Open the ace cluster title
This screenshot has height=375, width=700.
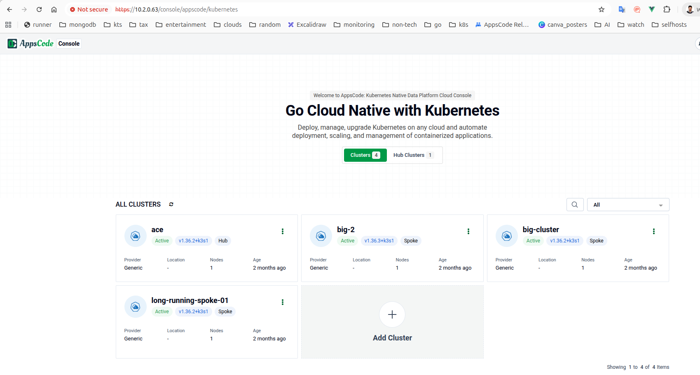(x=157, y=230)
